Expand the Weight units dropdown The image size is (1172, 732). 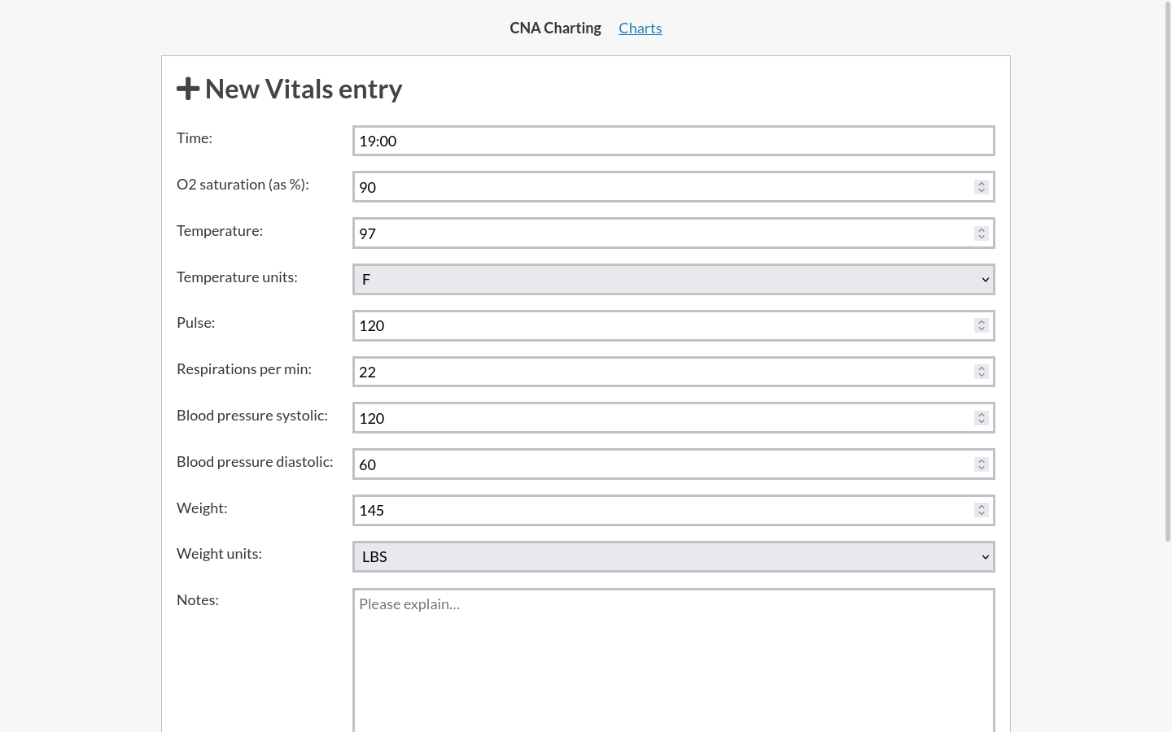(x=673, y=557)
